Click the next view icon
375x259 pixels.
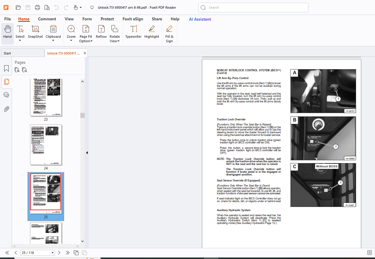coord(84,253)
